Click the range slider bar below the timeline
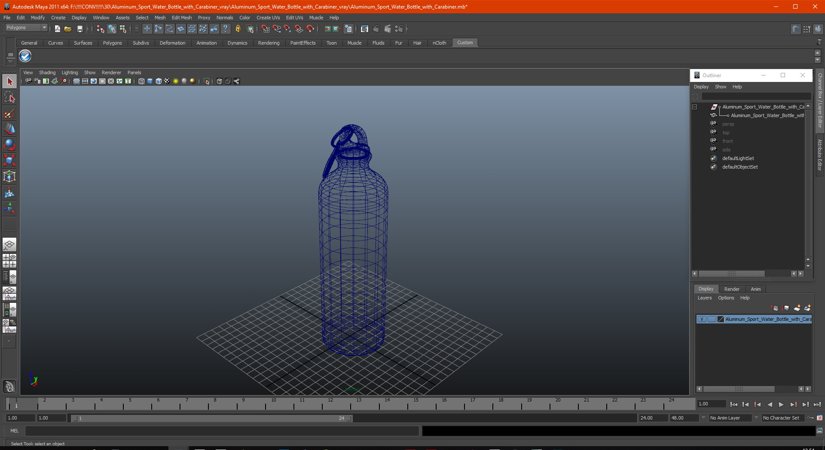The height and width of the screenshot is (450, 825). tap(211, 418)
